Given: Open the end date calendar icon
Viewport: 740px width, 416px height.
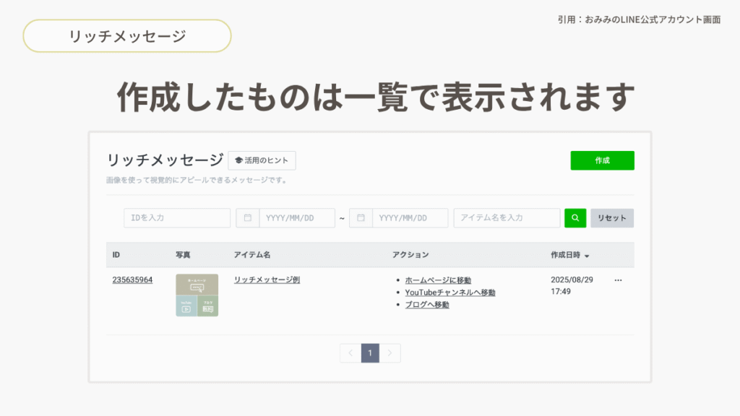Looking at the screenshot, I should click(361, 218).
